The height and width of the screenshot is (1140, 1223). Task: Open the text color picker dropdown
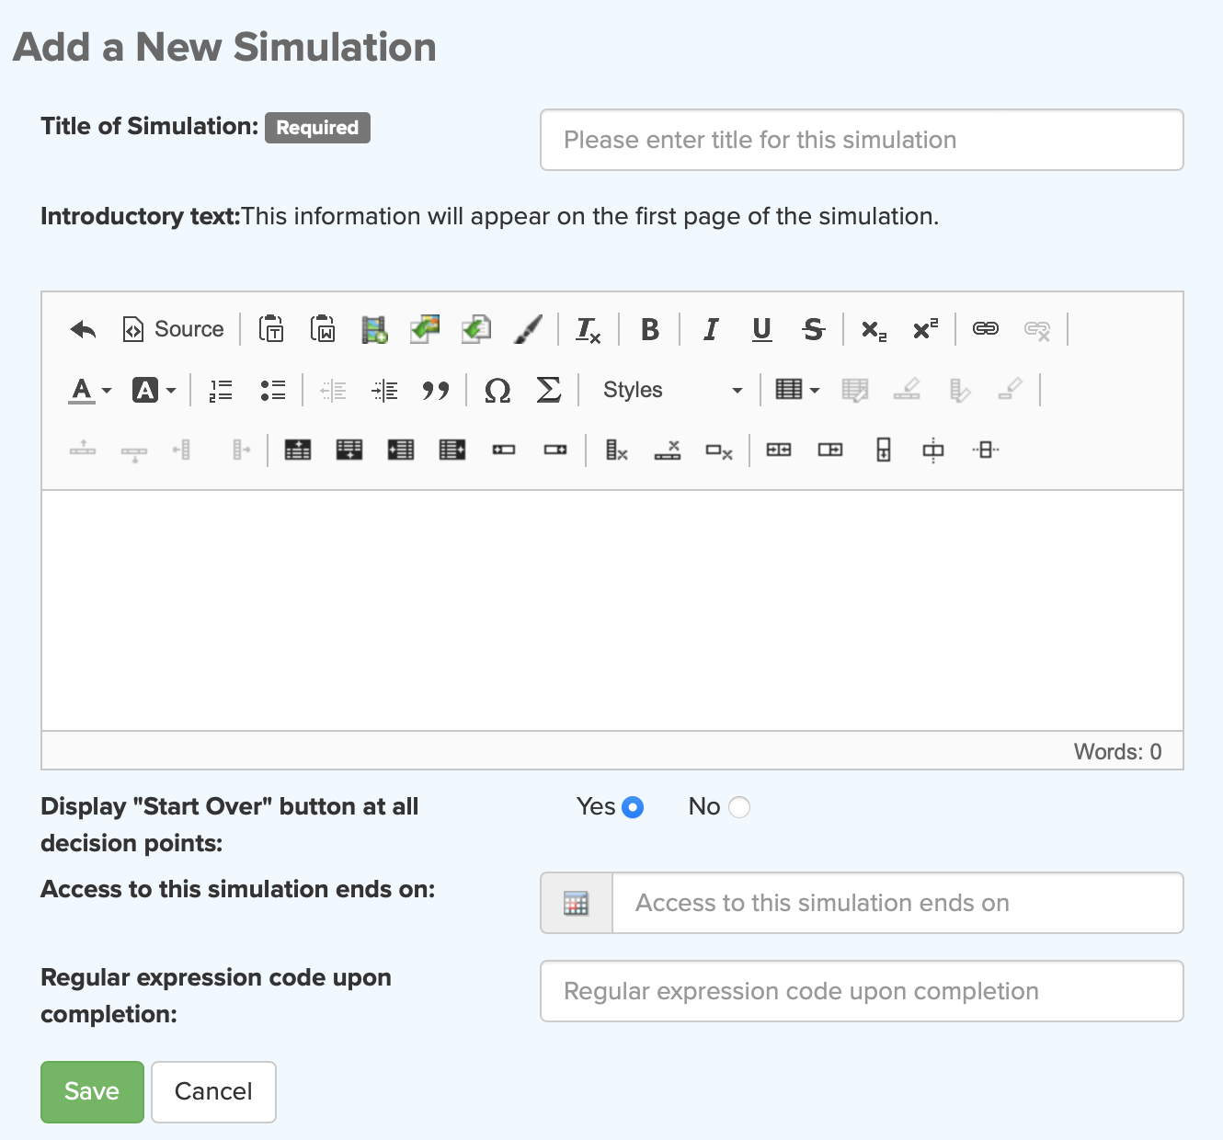pyautogui.click(x=90, y=391)
